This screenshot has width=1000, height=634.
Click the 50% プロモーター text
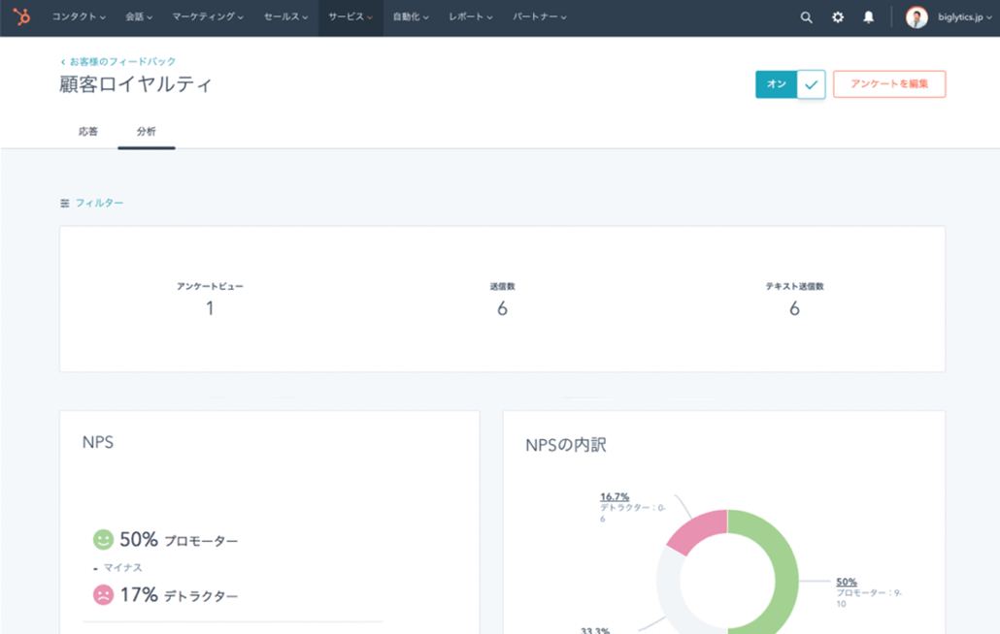point(179,540)
